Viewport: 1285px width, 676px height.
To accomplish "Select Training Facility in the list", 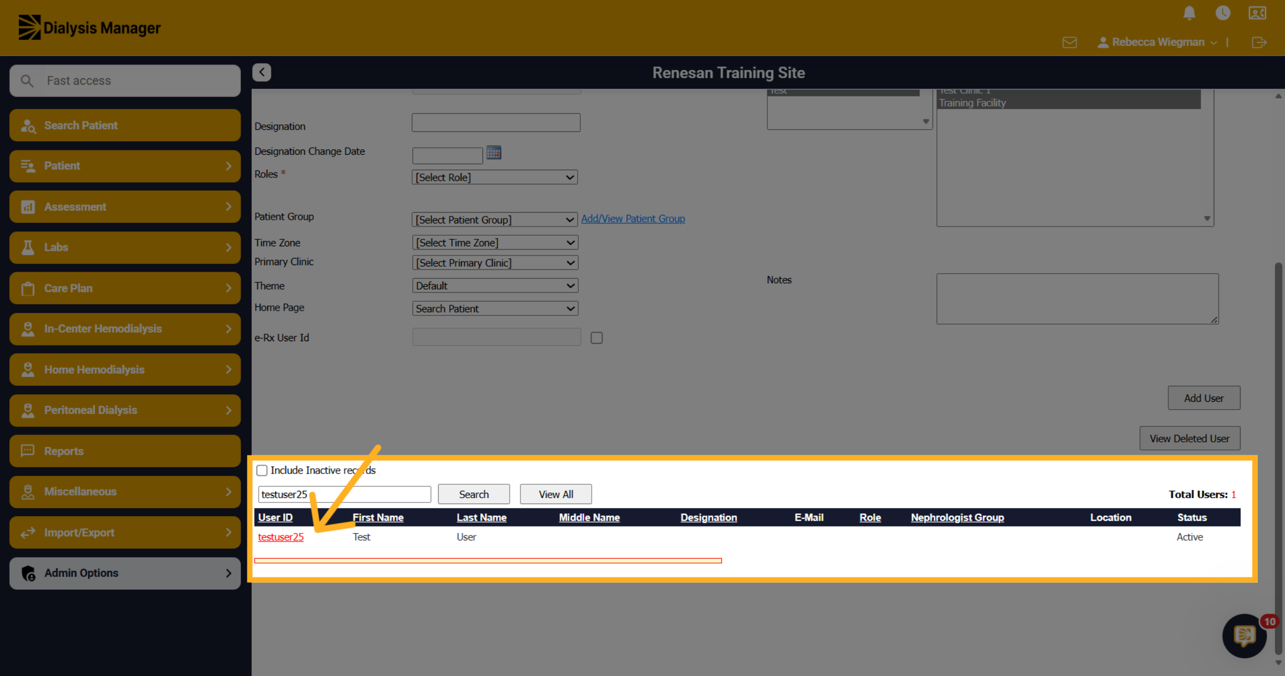I will [x=1068, y=103].
